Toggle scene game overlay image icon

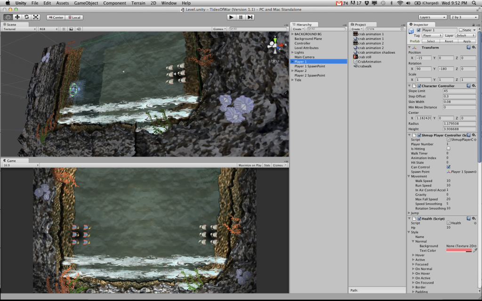[x=71, y=29]
